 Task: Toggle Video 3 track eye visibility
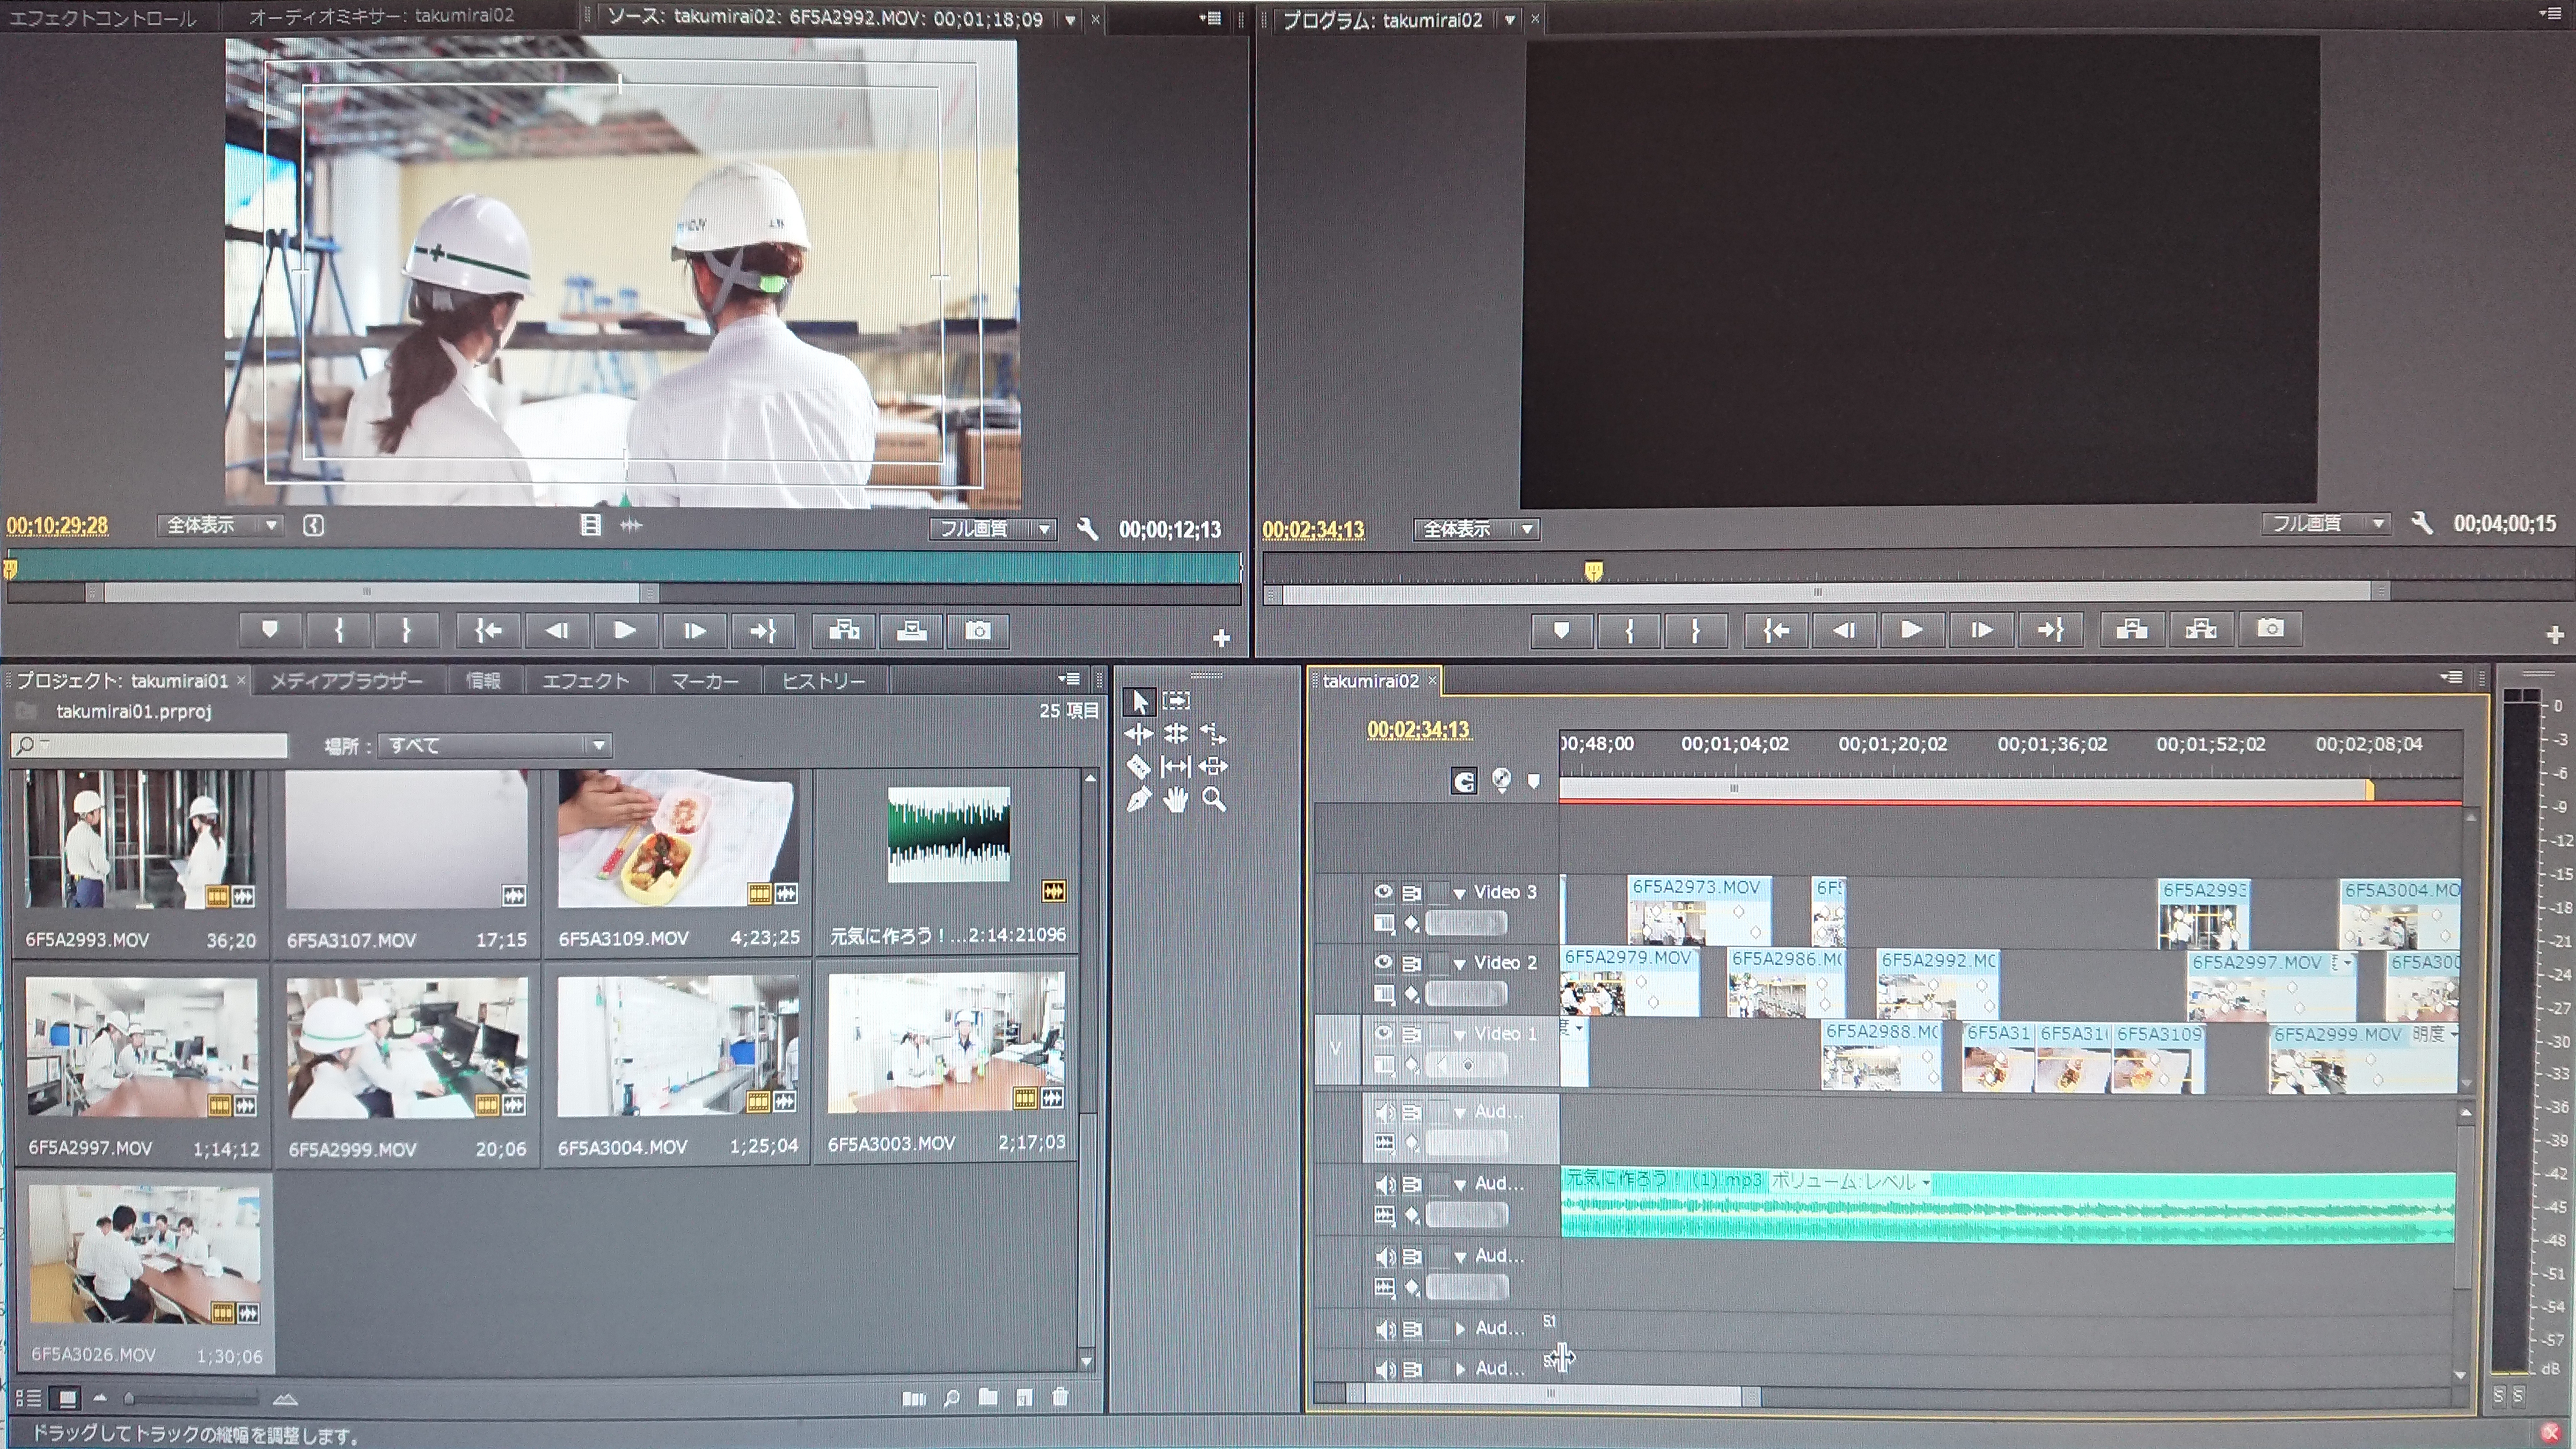(1383, 891)
